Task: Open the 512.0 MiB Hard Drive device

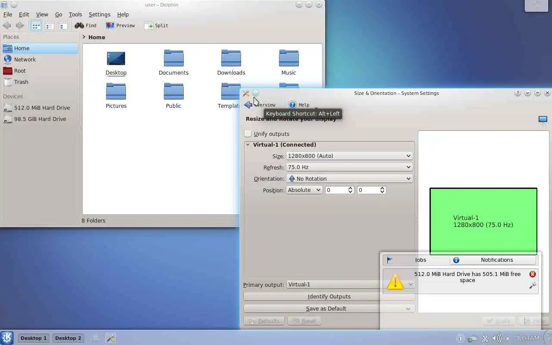Action: point(40,108)
